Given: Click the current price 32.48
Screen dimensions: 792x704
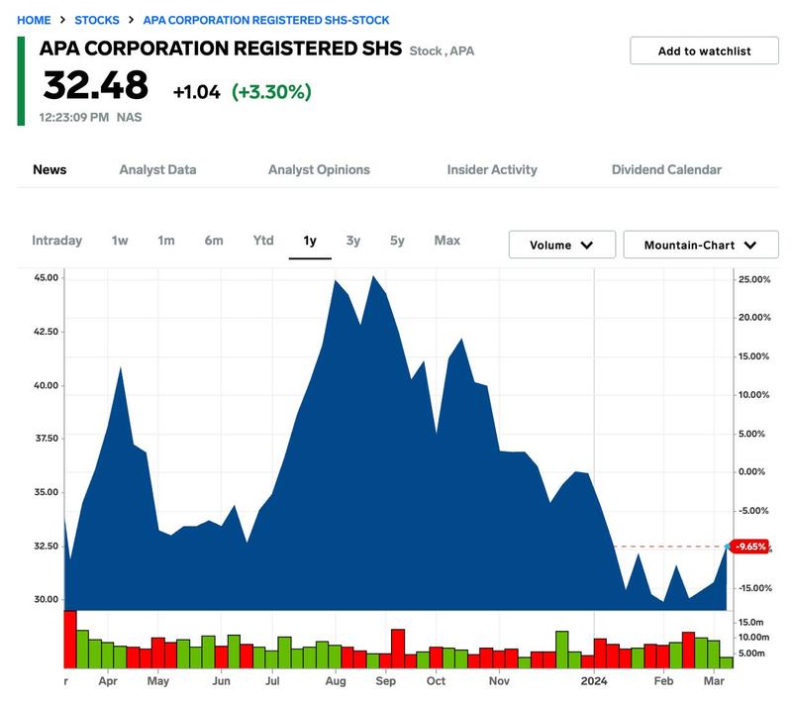Looking at the screenshot, I should (x=95, y=85).
